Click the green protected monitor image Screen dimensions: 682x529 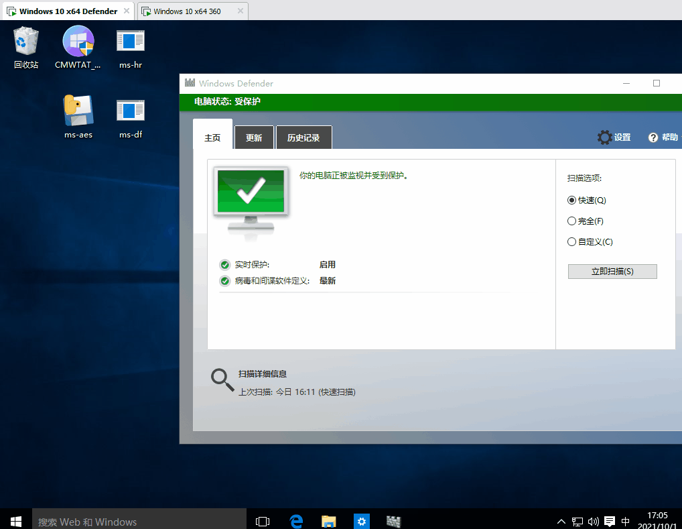[251, 198]
